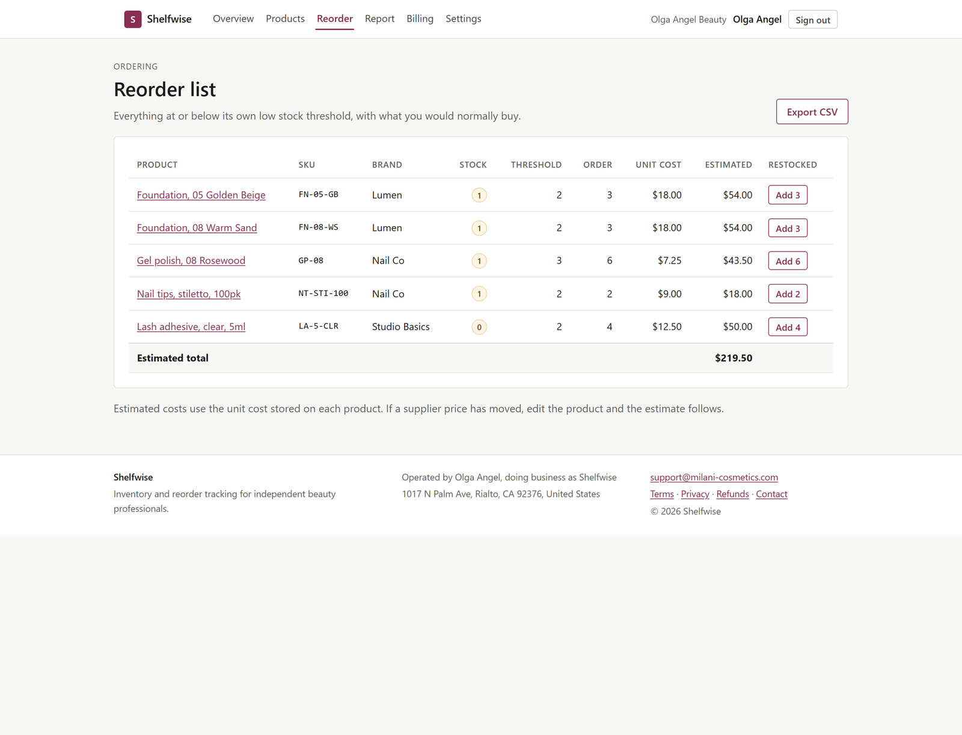Click the stock badge for Gel polish

[479, 261]
